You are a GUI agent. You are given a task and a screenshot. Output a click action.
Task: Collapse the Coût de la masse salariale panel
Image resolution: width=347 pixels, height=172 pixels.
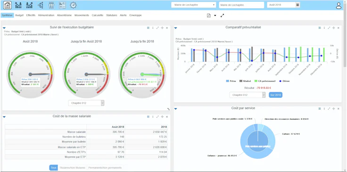(x=4, y=117)
